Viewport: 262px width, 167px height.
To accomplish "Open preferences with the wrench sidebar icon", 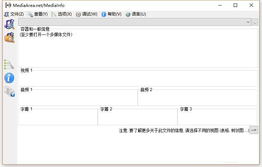I will pyautogui.click(x=9, y=64).
